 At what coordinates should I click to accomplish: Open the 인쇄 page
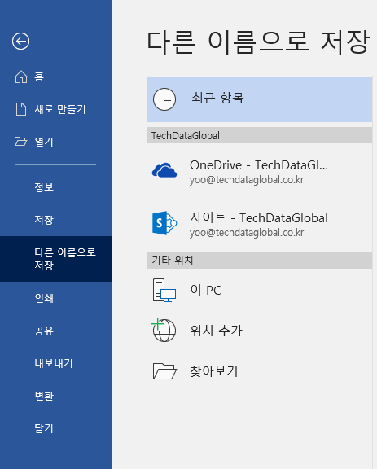point(56,298)
